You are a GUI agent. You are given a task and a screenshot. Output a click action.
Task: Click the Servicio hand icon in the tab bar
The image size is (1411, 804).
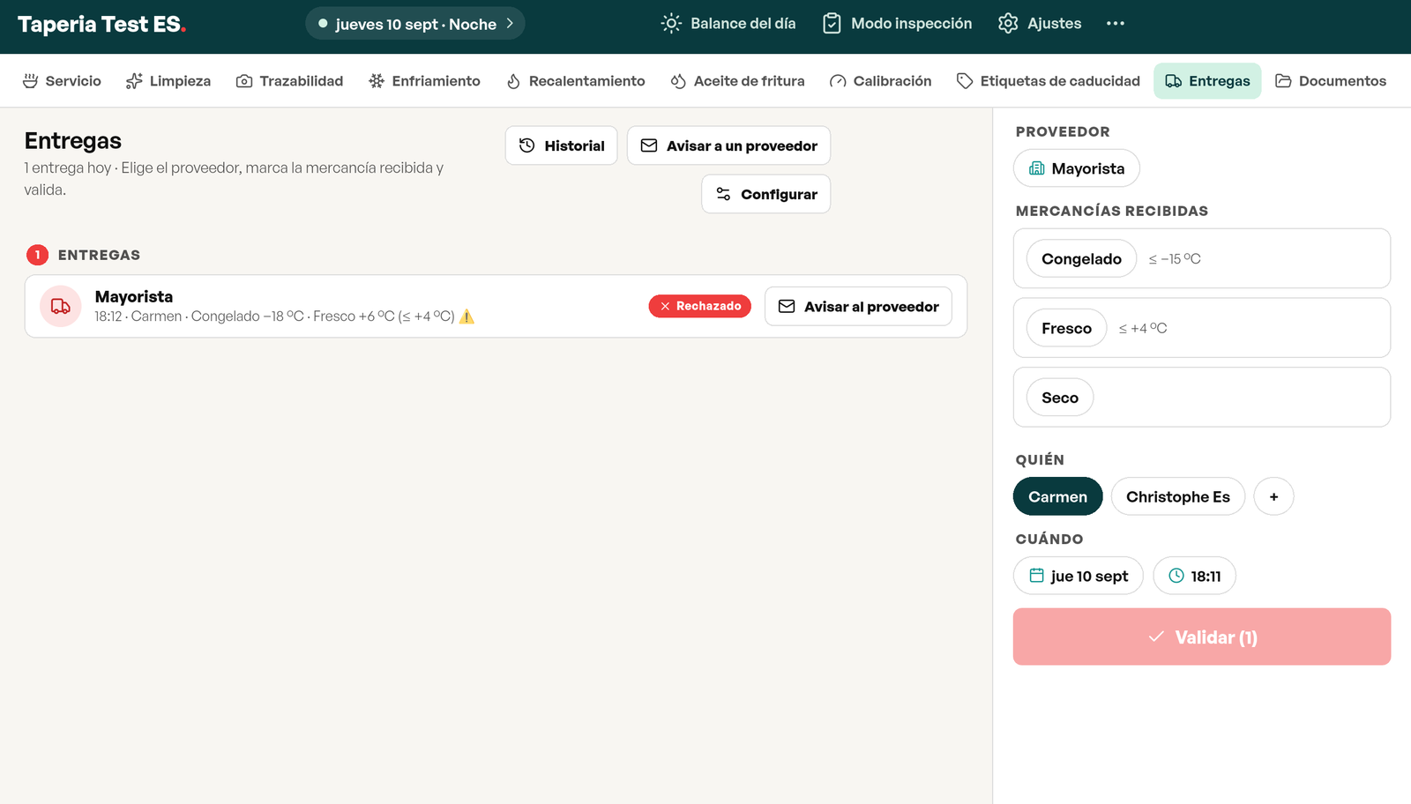point(30,81)
